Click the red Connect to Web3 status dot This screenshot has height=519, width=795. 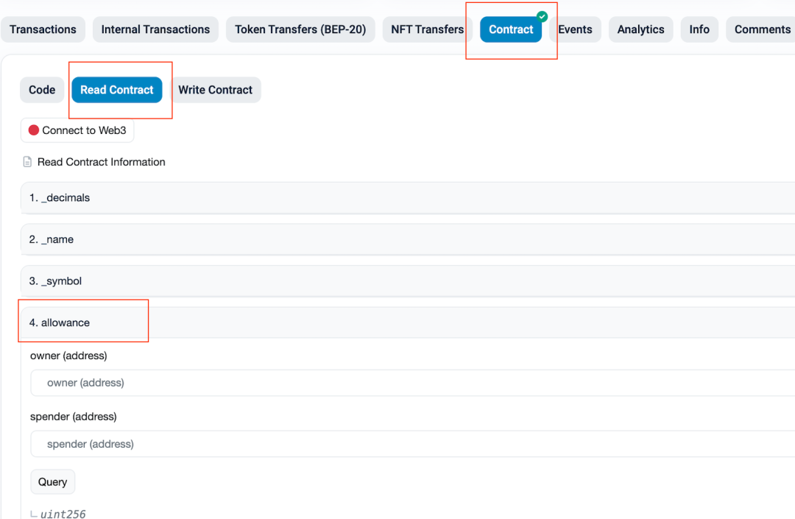pos(34,130)
